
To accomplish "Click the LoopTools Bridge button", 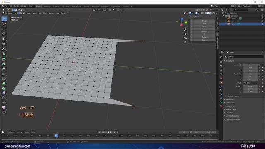I will tap(204, 21).
